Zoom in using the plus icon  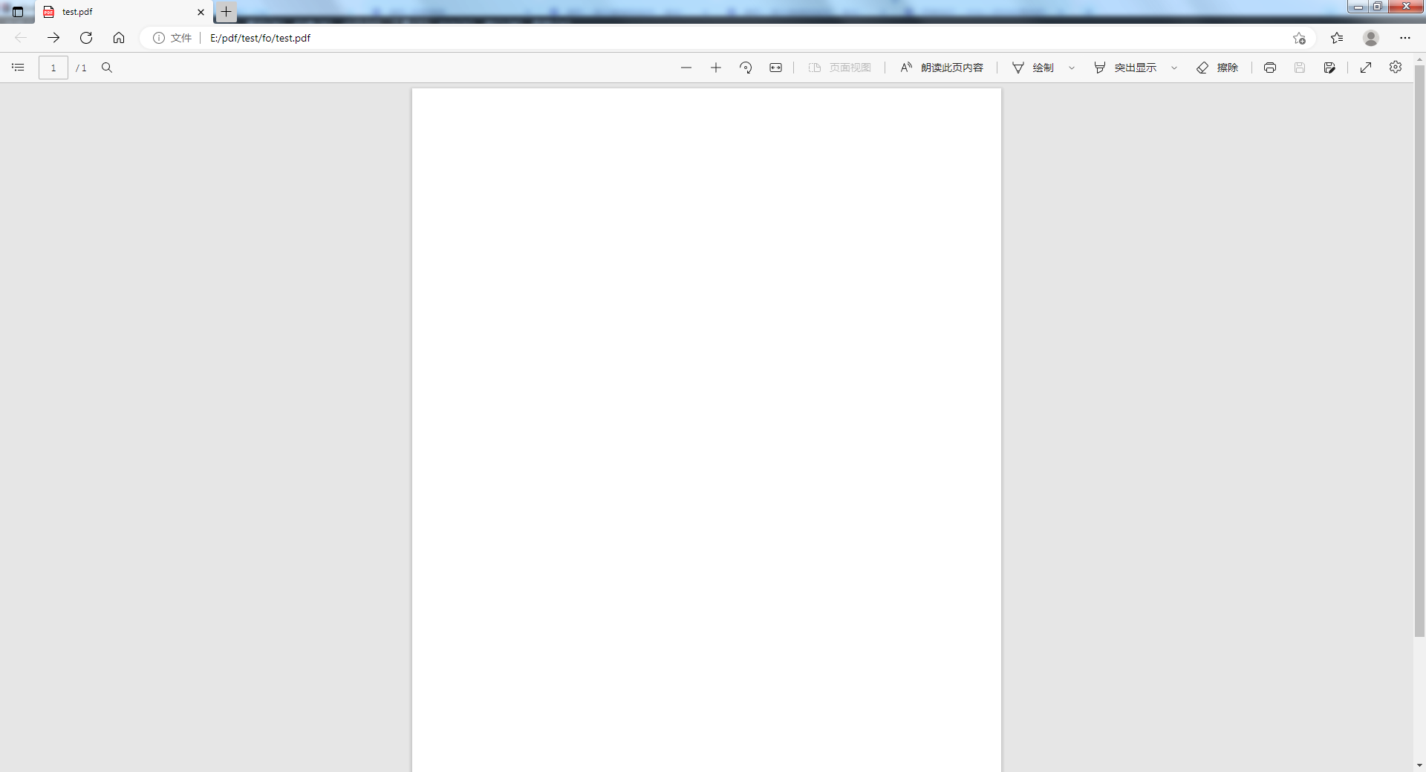click(716, 68)
